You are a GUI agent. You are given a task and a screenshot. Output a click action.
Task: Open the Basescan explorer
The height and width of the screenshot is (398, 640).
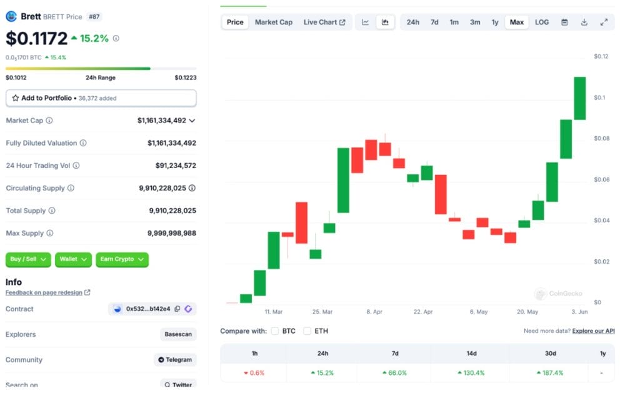click(x=178, y=334)
